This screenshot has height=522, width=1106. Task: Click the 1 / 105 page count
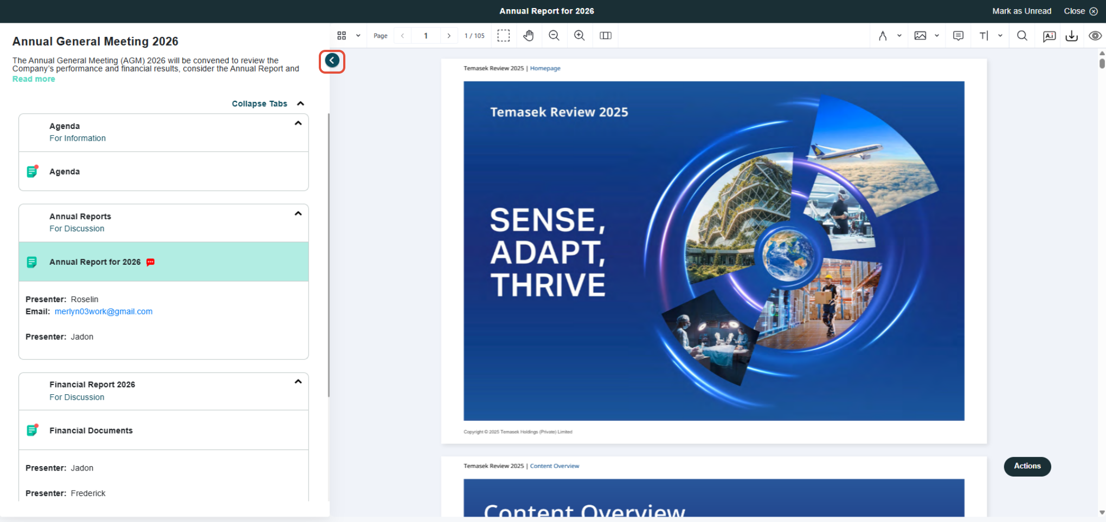coord(474,36)
